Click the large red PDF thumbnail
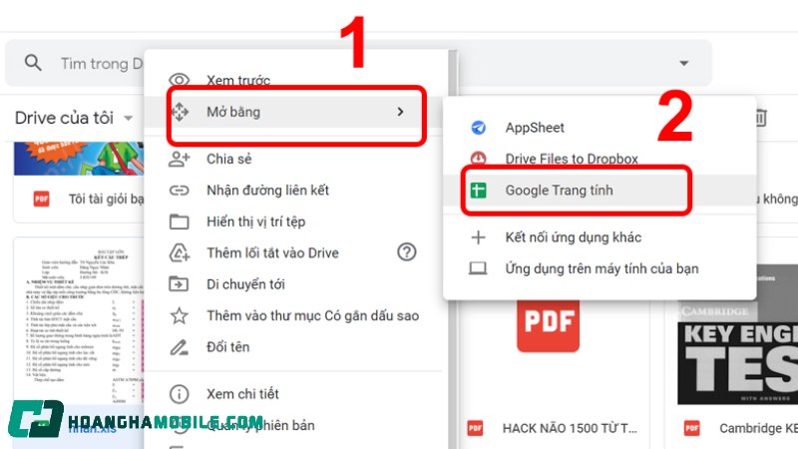The width and height of the screenshot is (798, 449). pyautogui.click(x=548, y=325)
